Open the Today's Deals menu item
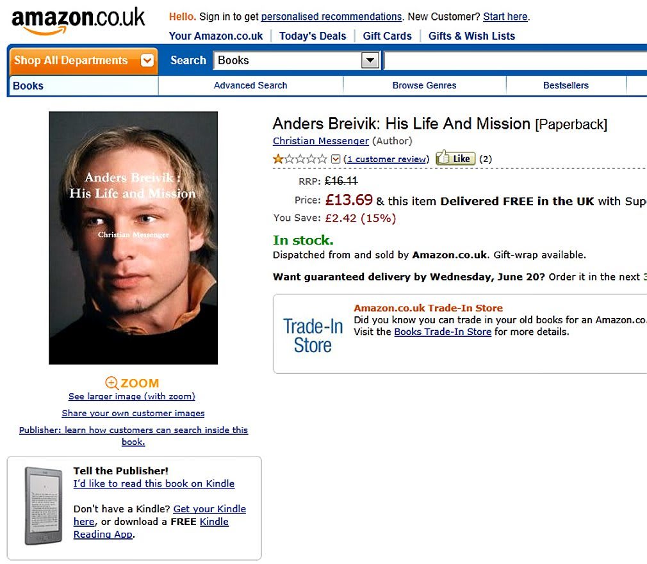This screenshot has height=564, width=647. tap(313, 36)
